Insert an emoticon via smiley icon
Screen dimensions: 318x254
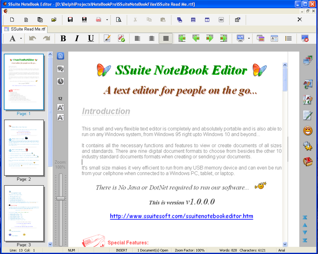[308, 130]
